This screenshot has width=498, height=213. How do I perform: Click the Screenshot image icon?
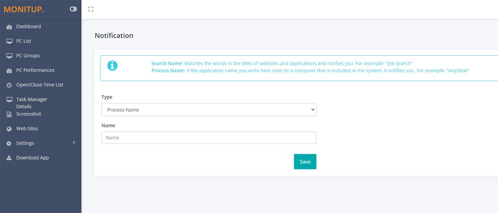click(x=9, y=114)
